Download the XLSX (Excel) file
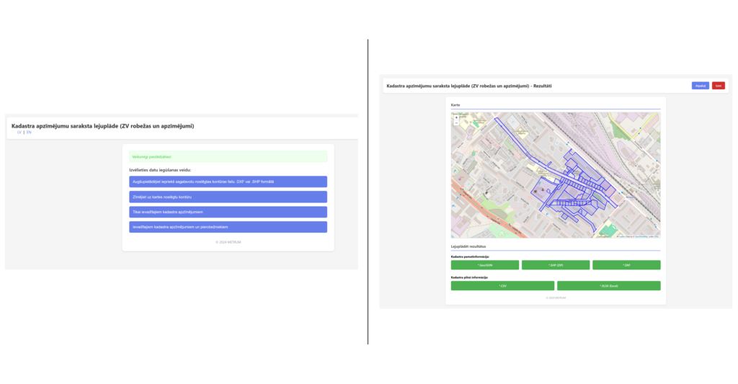Viewport: 738px width, 384px height. tap(608, 286)
